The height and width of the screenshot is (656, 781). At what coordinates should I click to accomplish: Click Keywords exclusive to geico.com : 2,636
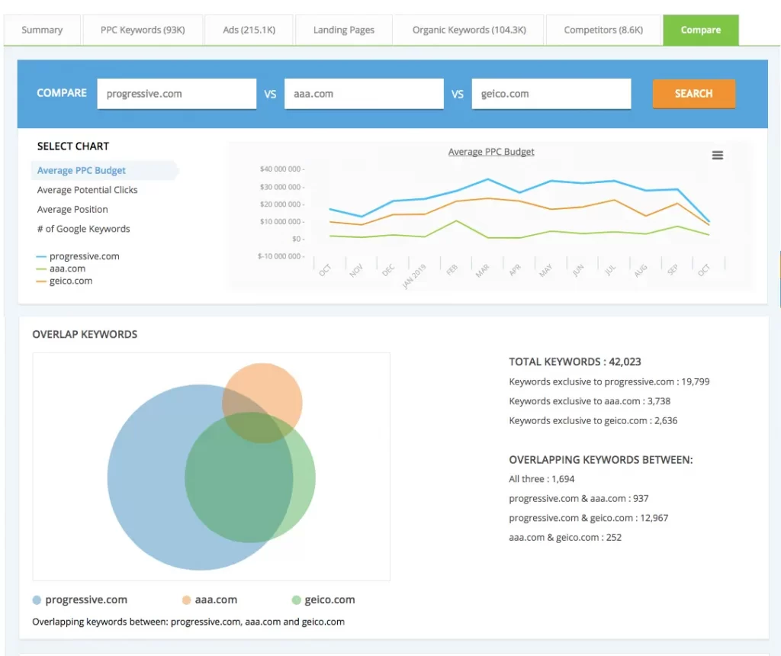point(593,420)
